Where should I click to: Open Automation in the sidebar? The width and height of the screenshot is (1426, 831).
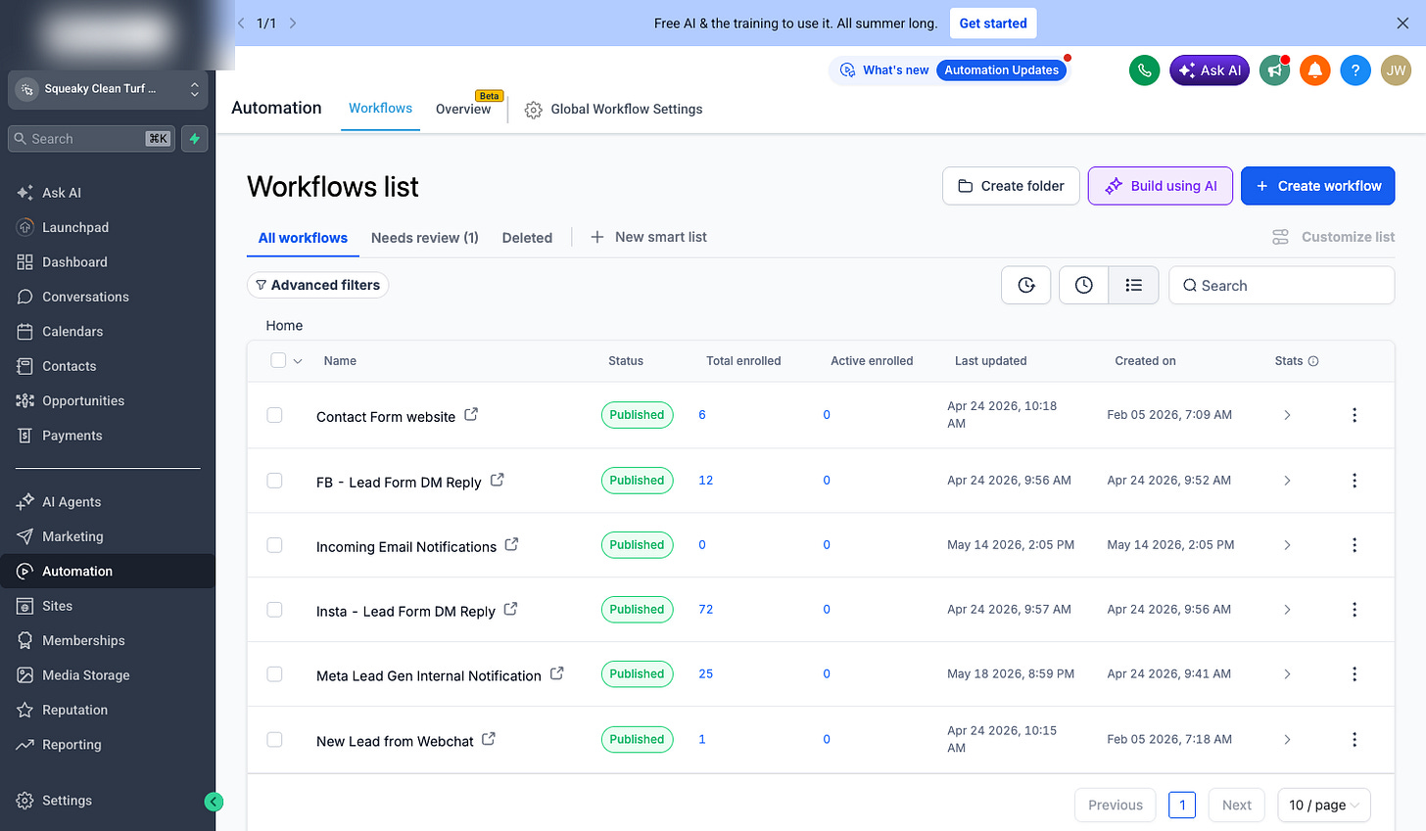click(x=108, y=572)
